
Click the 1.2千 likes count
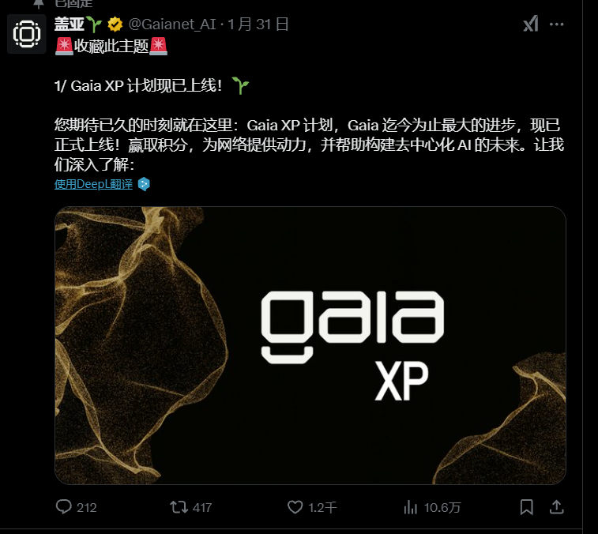(x=322, y=508)
